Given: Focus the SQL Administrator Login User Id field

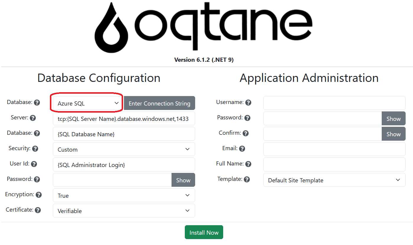Looking at the screenshot, I should tap(124, 165).
